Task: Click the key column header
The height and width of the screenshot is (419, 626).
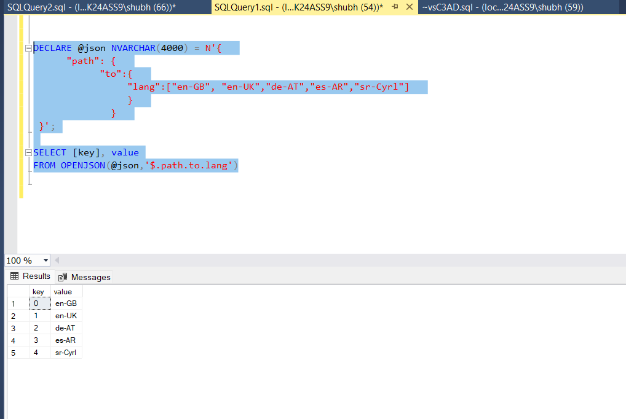Action: [x=38, y=291]
